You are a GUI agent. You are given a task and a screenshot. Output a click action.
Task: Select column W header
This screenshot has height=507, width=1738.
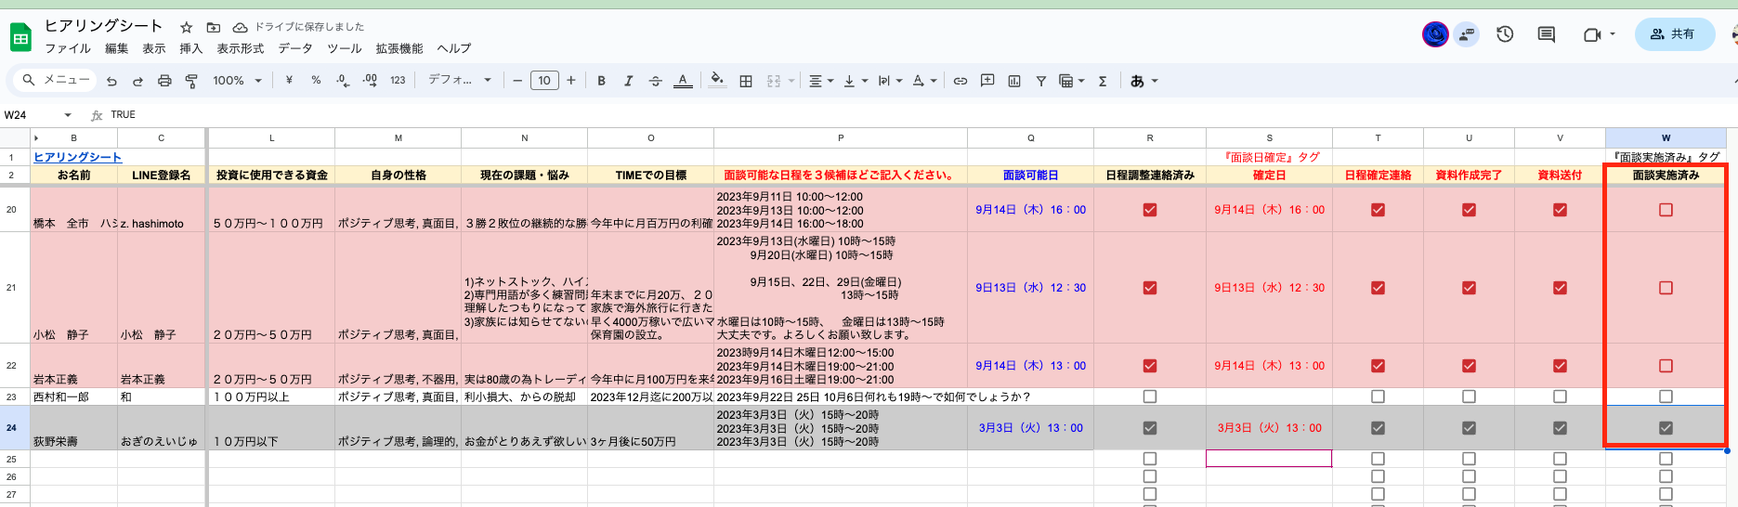1666,137
